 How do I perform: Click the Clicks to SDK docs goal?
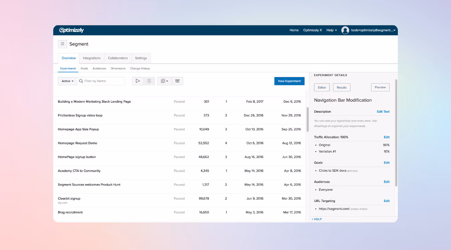coord(333,171)
